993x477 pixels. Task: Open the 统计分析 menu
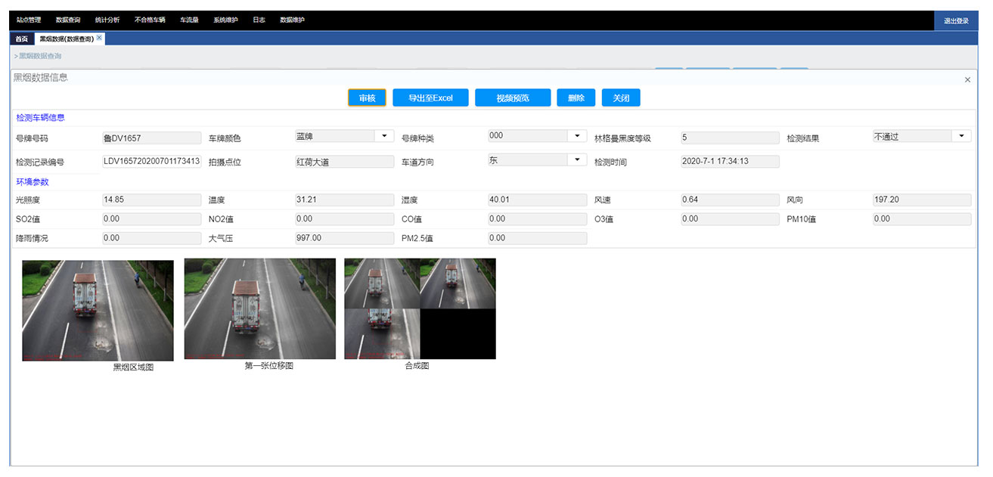click(x=107, y=20)
